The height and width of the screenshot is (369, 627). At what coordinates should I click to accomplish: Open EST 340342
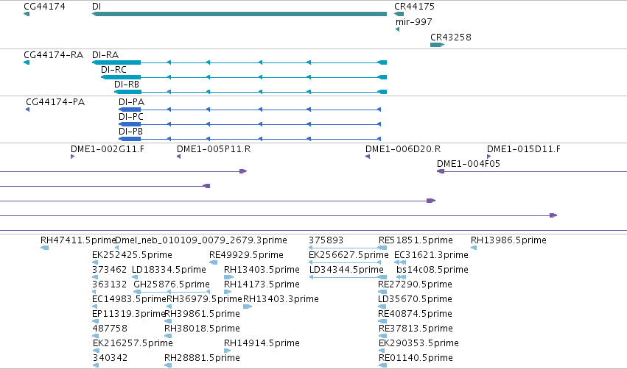coord(110,358)
